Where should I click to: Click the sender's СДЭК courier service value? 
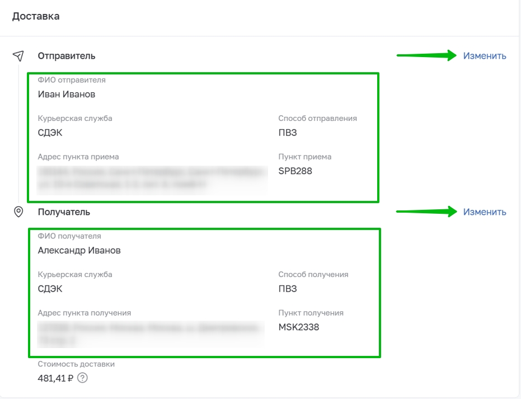point(50,133)
